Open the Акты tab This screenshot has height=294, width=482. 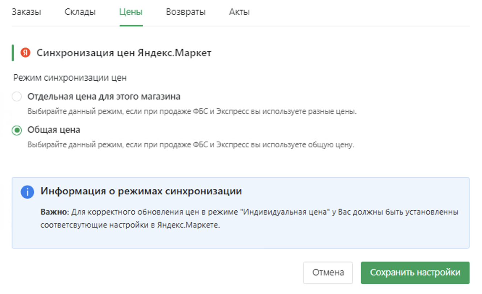click(x=239, y=12)
